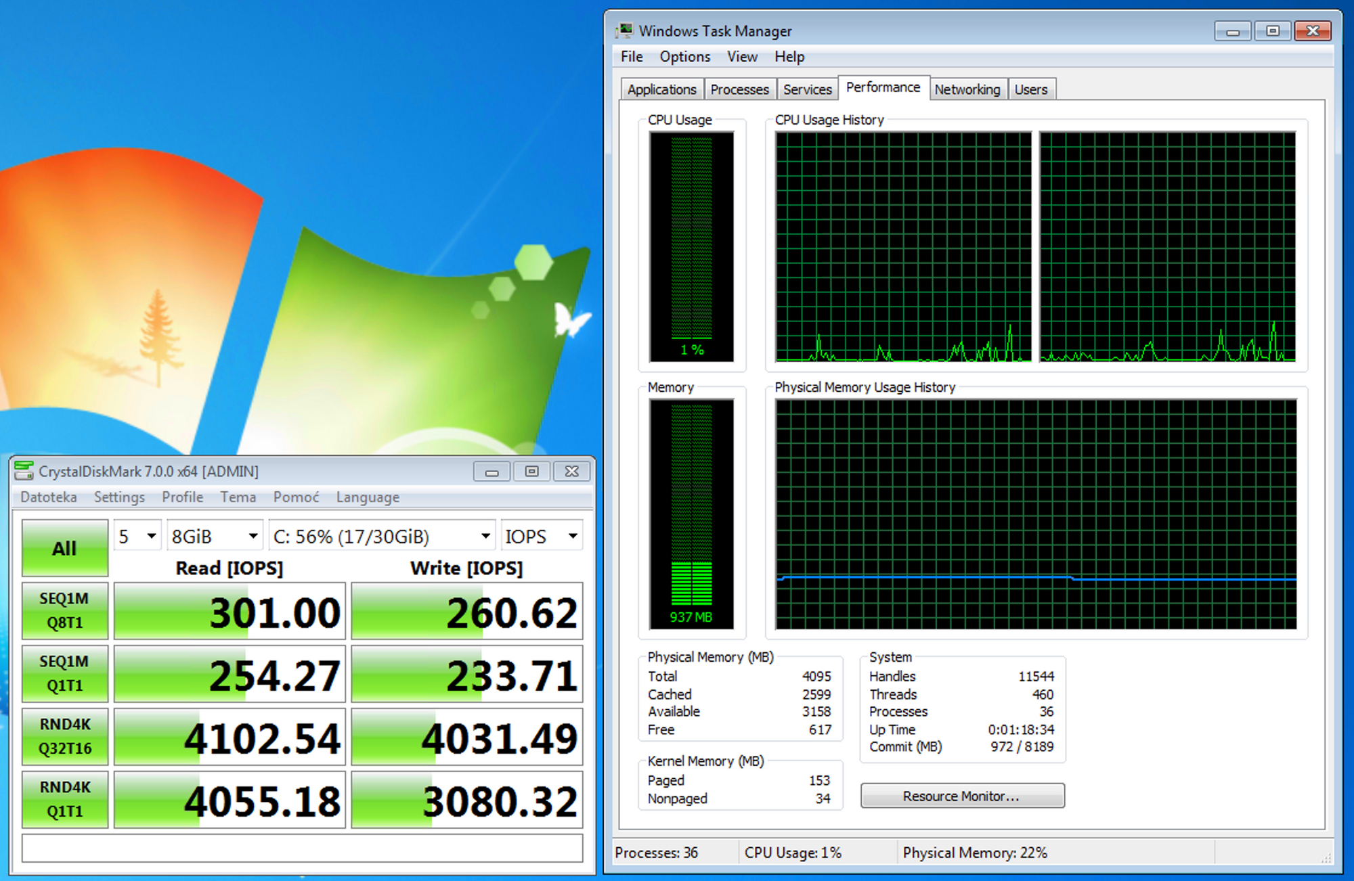Open the IOPS unit dropdown

(542, 536)
